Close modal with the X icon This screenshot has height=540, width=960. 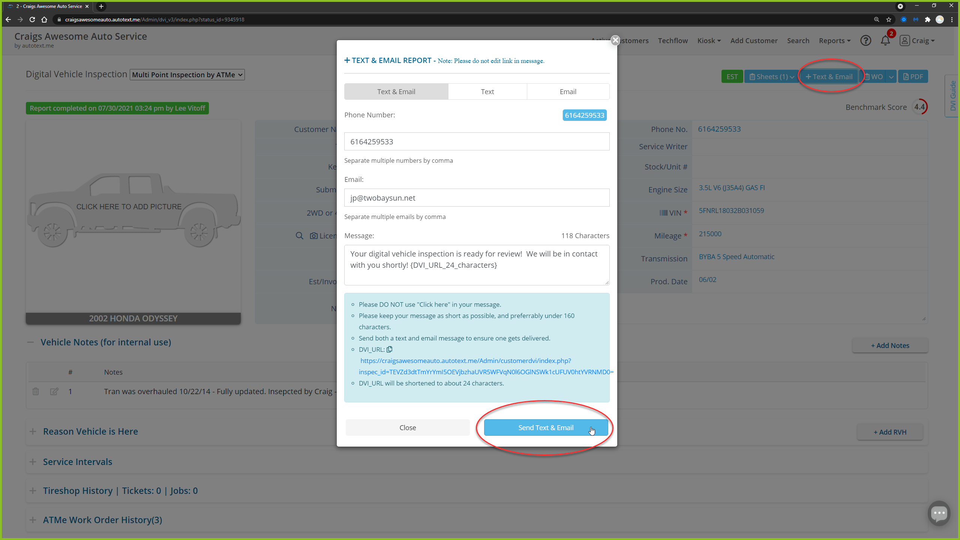point(615,40)
